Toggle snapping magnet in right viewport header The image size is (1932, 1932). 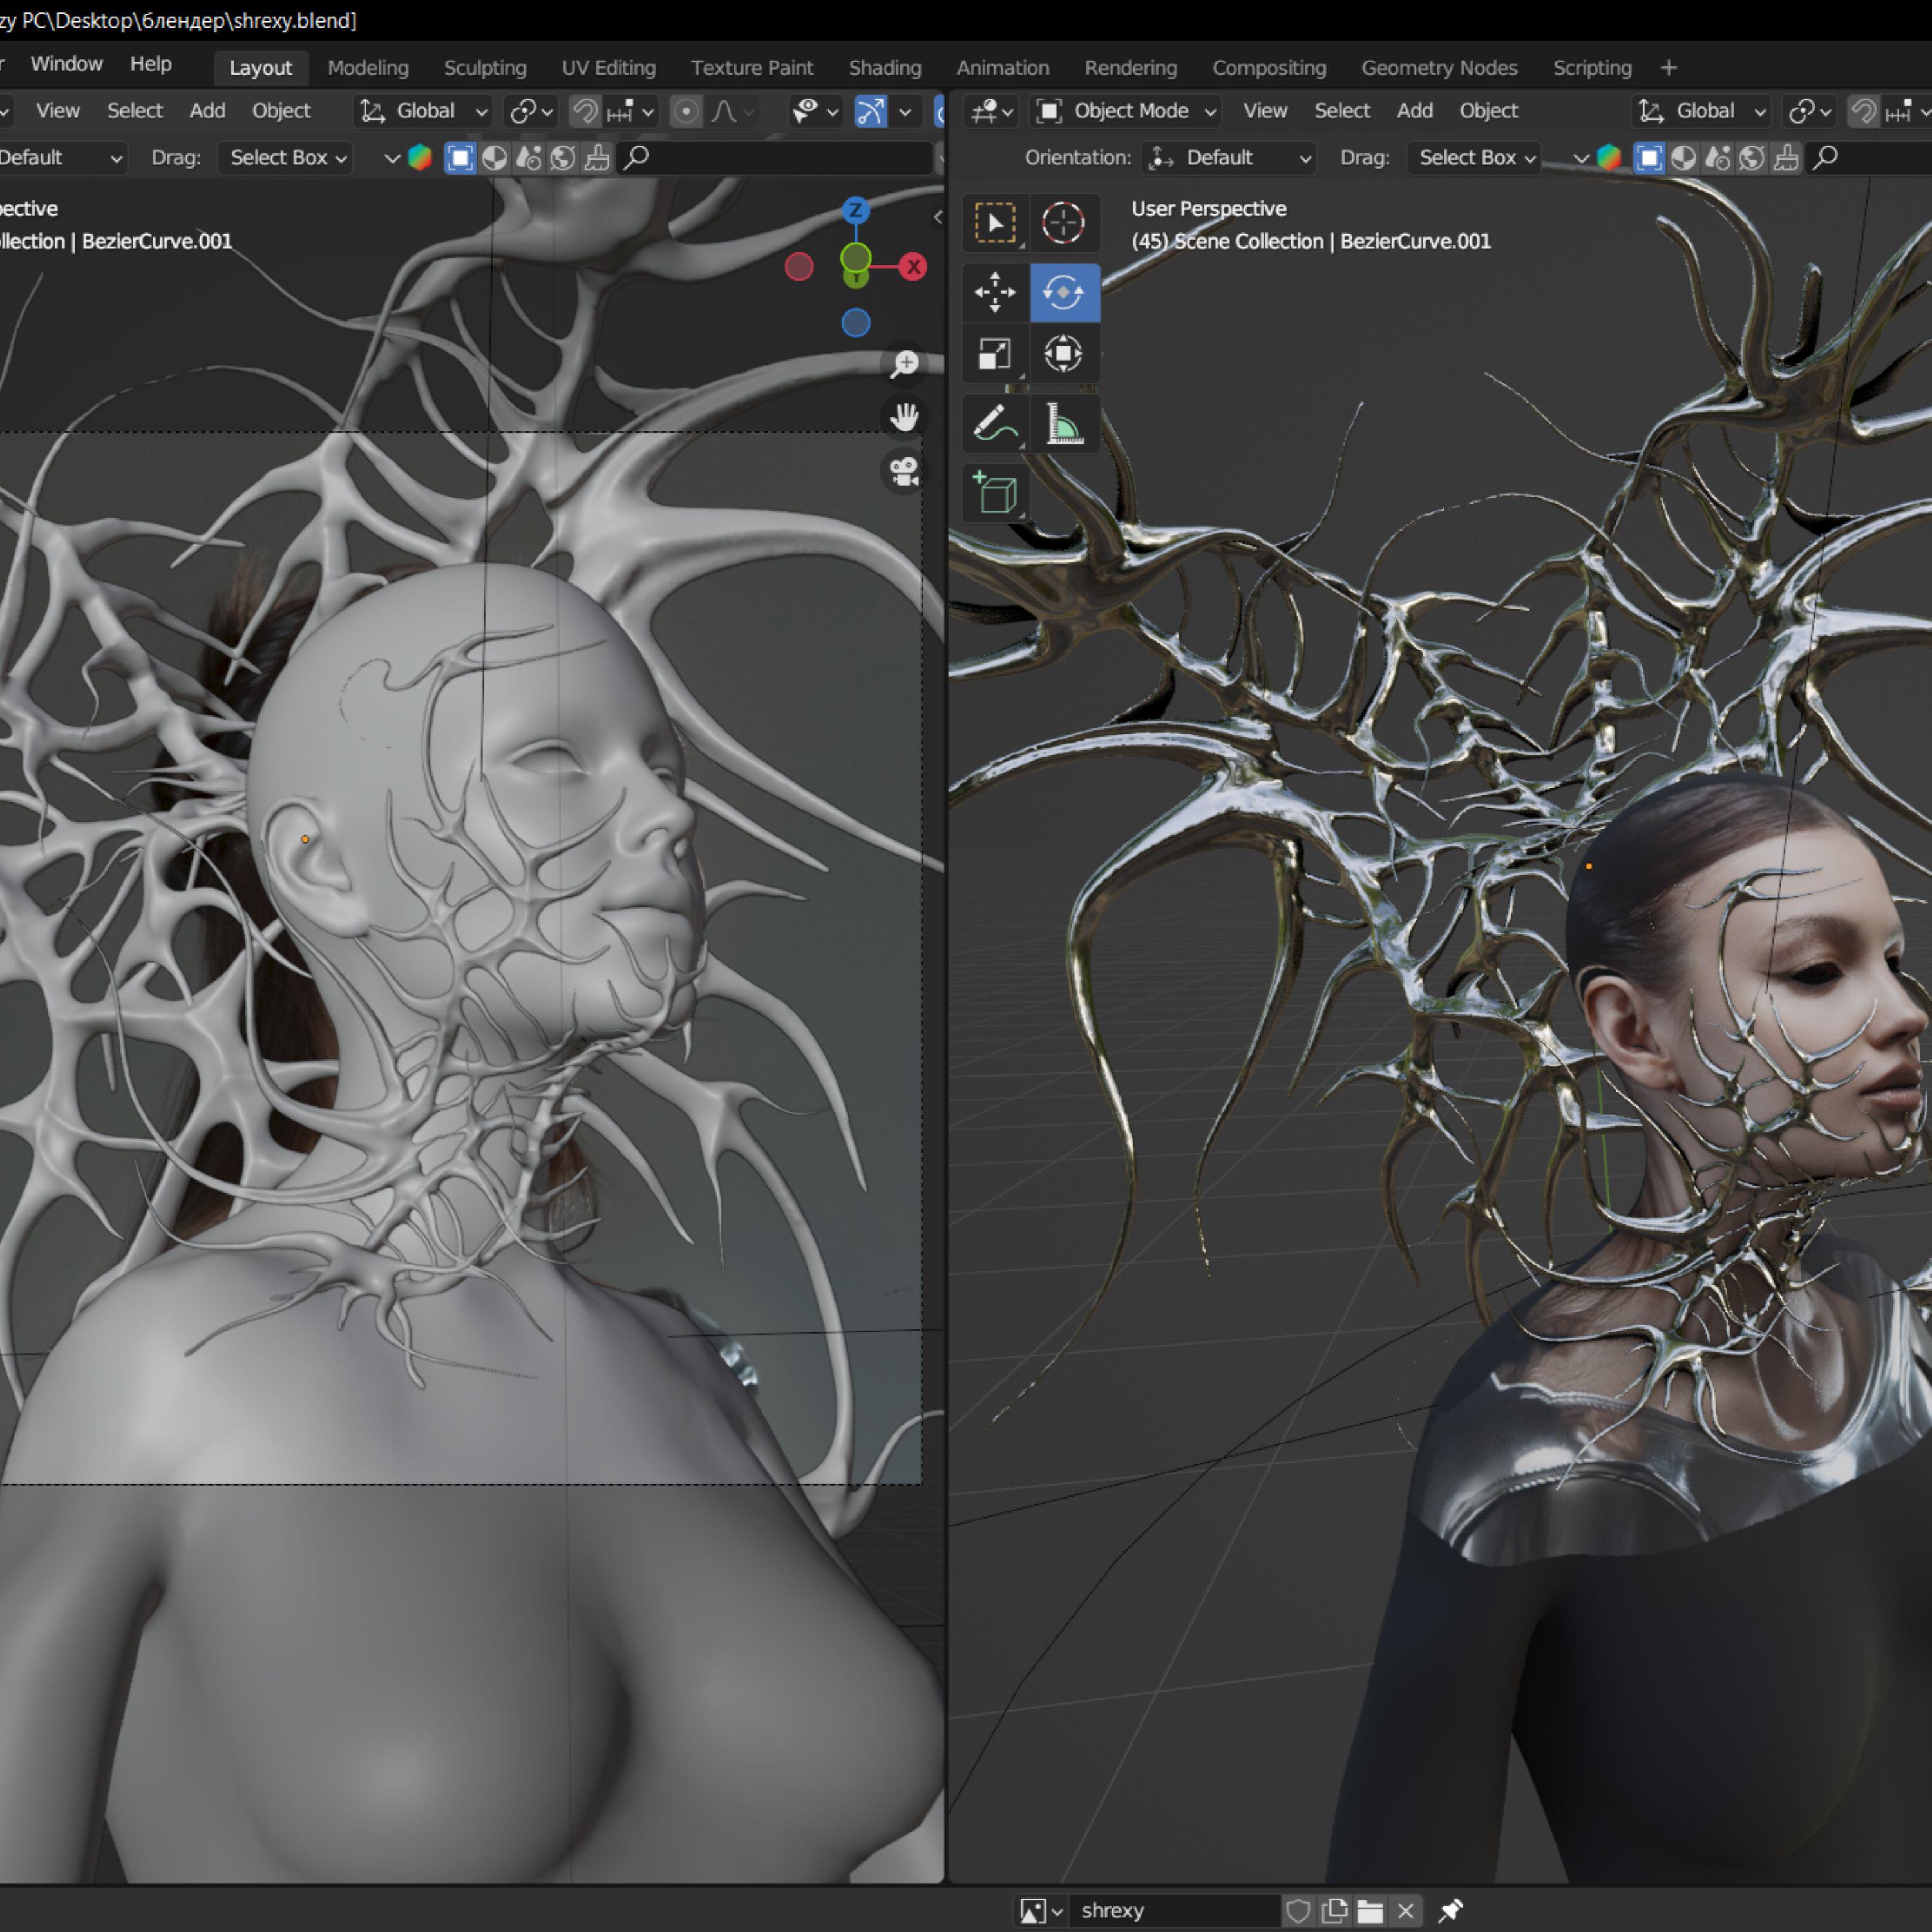click(x=1863, y=111)
